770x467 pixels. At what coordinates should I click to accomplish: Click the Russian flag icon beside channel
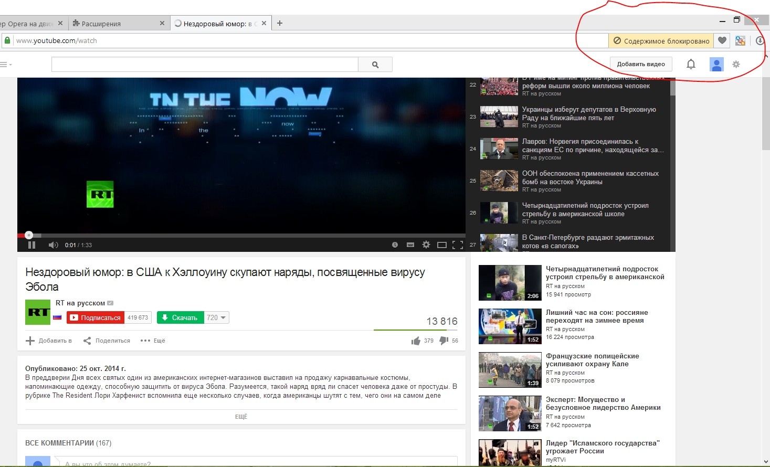[x=57, y=317]
